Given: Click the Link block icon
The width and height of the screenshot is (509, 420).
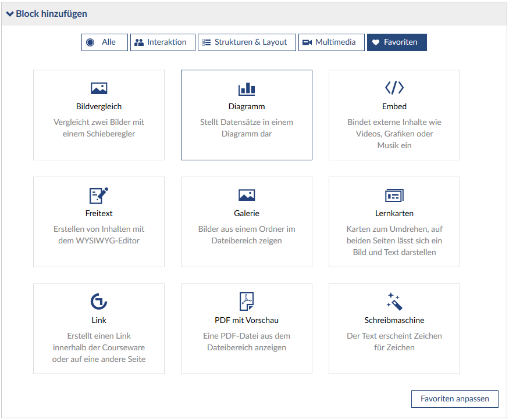Looking at the screenshot, I should pos(99,301).
